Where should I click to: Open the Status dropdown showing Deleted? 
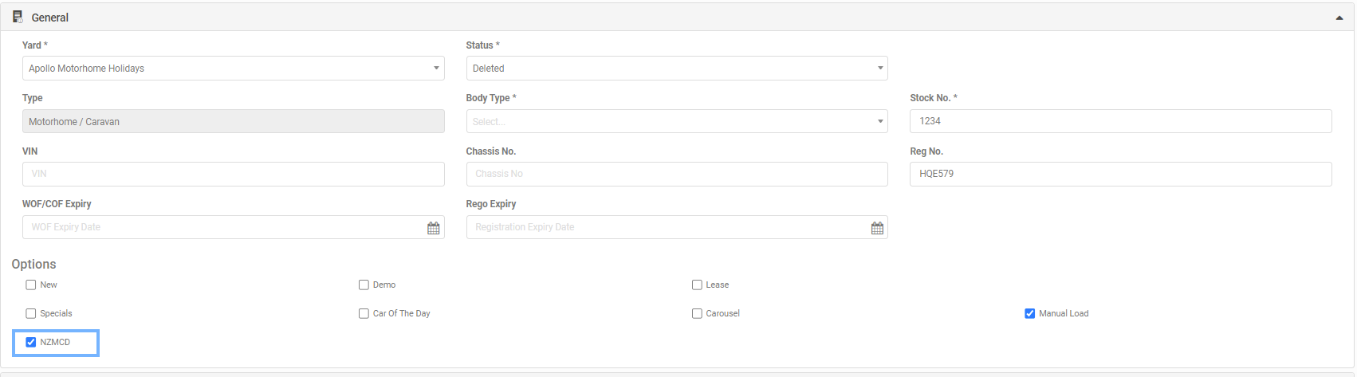tap(677, 69)
